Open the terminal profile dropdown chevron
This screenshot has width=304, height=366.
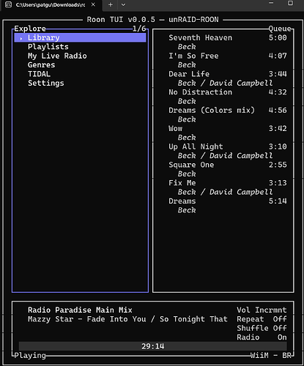pyautogui.click(x=123, y=4)
